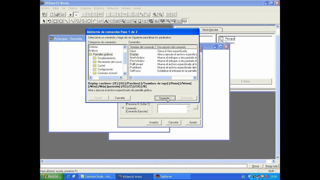Select Principal in the display list

tap(230, 39)
